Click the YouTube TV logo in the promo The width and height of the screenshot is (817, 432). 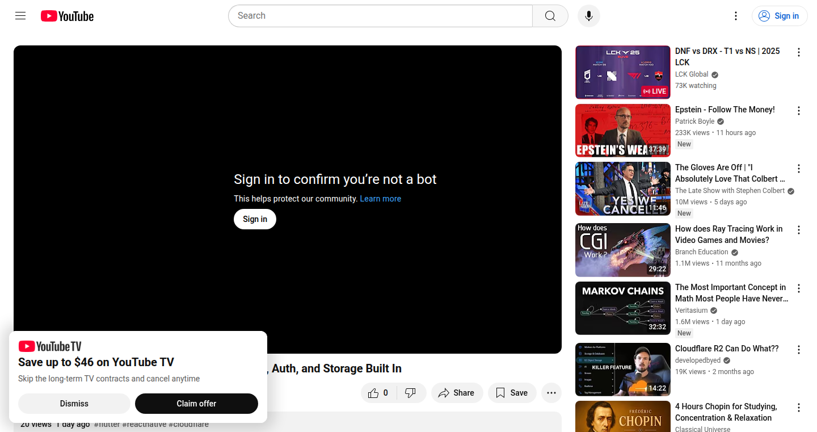50,346
